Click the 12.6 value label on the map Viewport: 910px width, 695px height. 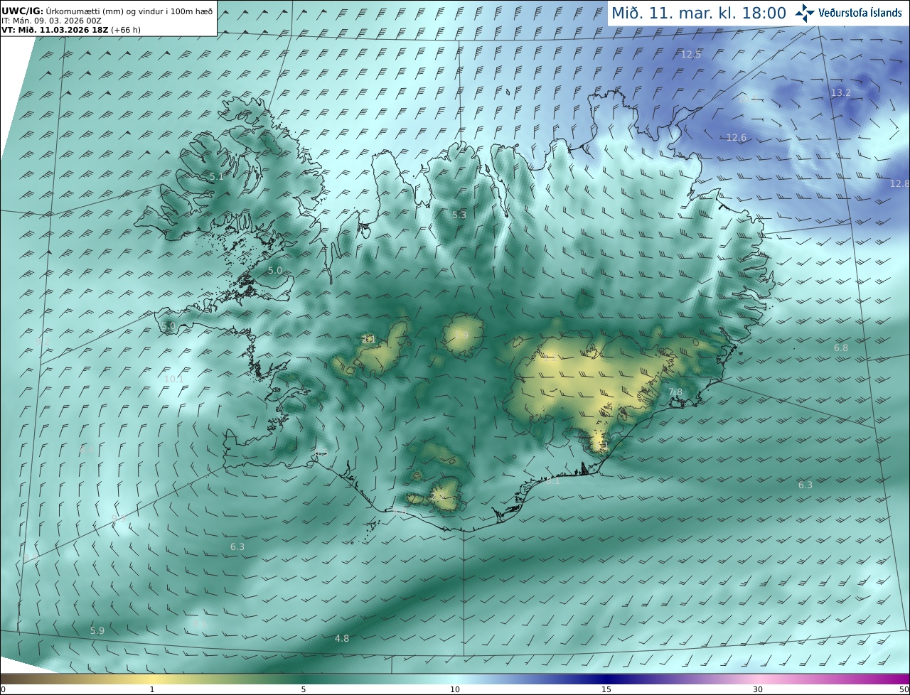737,137
